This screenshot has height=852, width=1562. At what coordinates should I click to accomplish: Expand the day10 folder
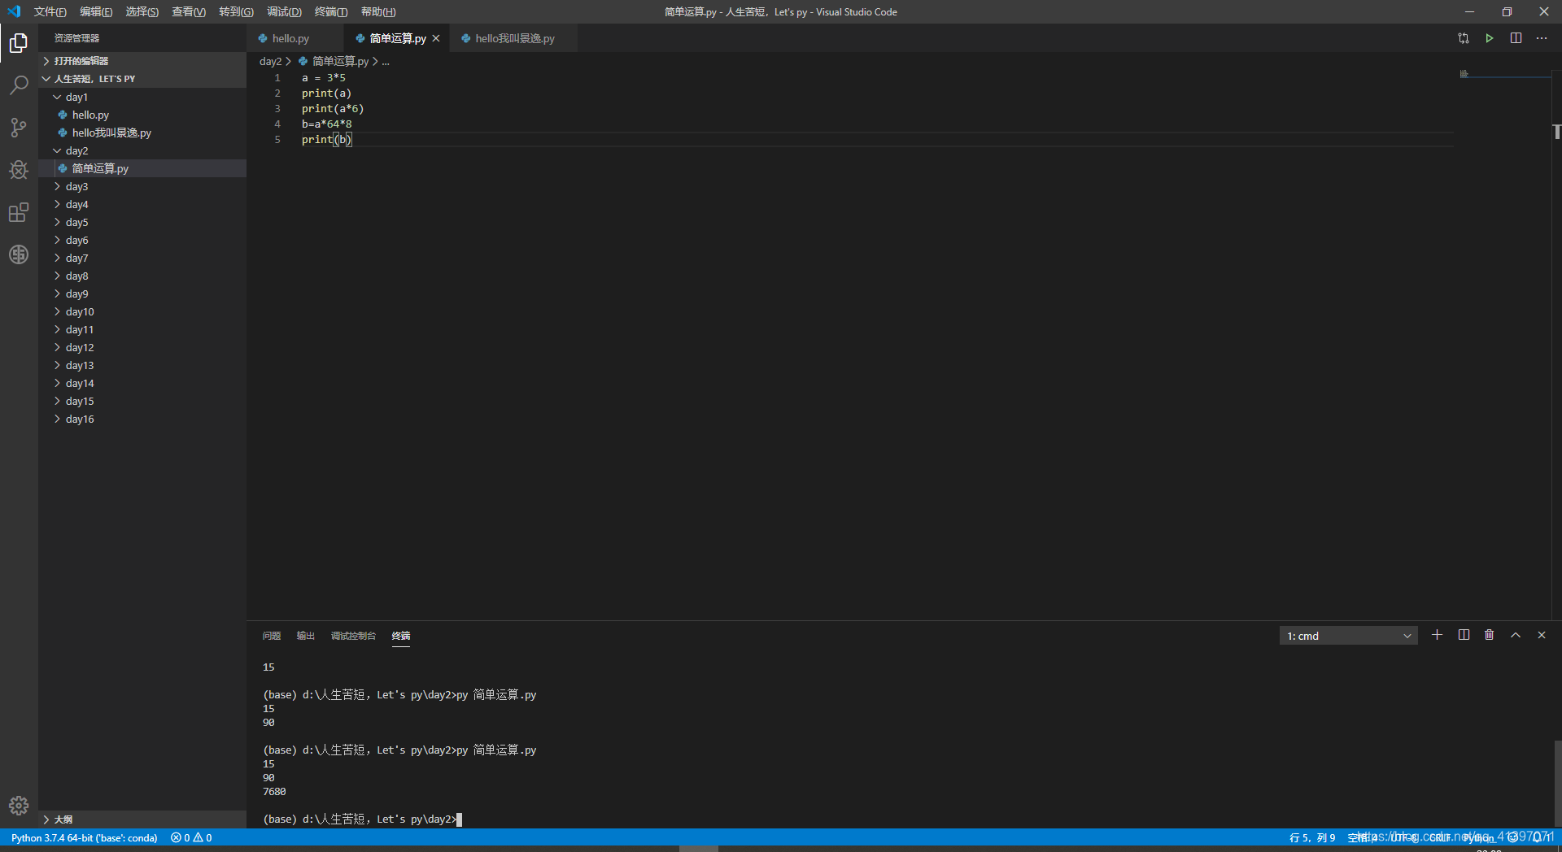142,311
